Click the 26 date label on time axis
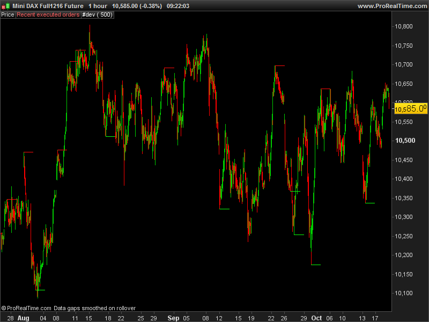 (x=284, y=318)
